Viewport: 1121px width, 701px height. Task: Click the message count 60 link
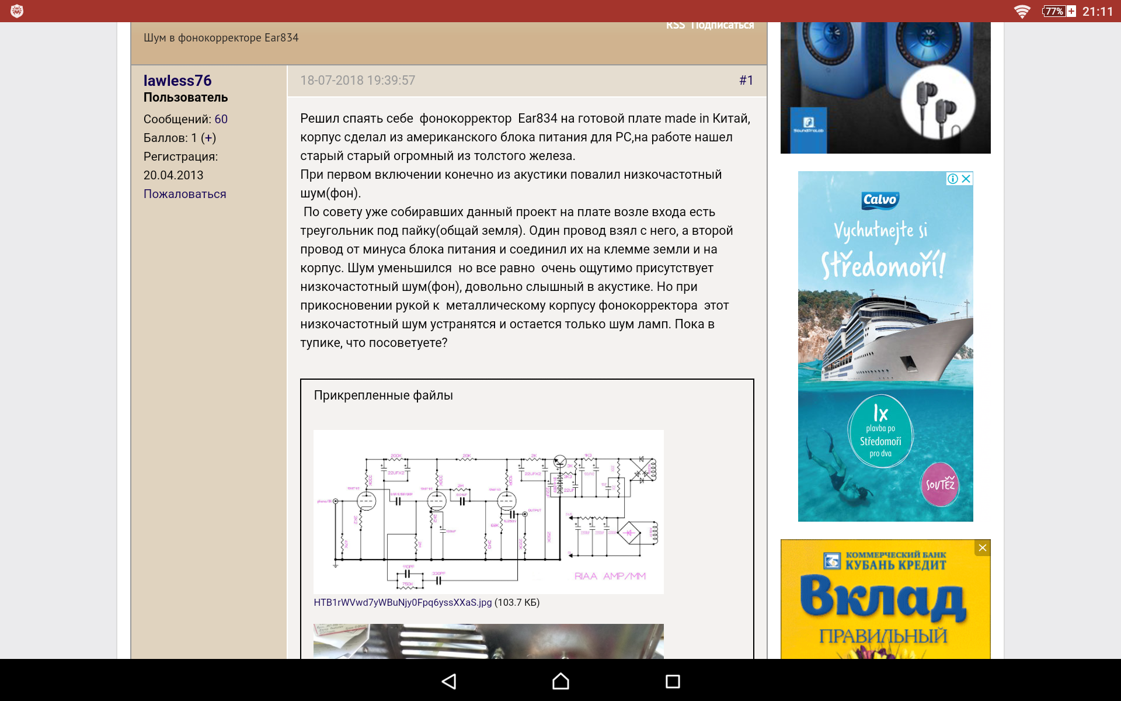point(221,119)
